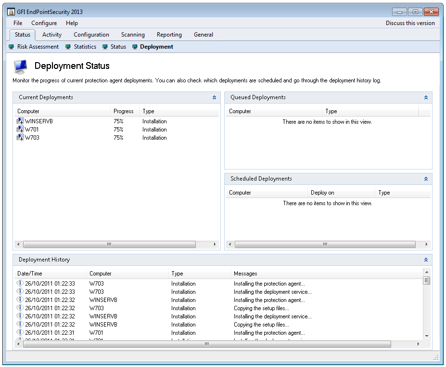Click Deployment History horizontal scrollbar thumb

[x=207, y=344]
